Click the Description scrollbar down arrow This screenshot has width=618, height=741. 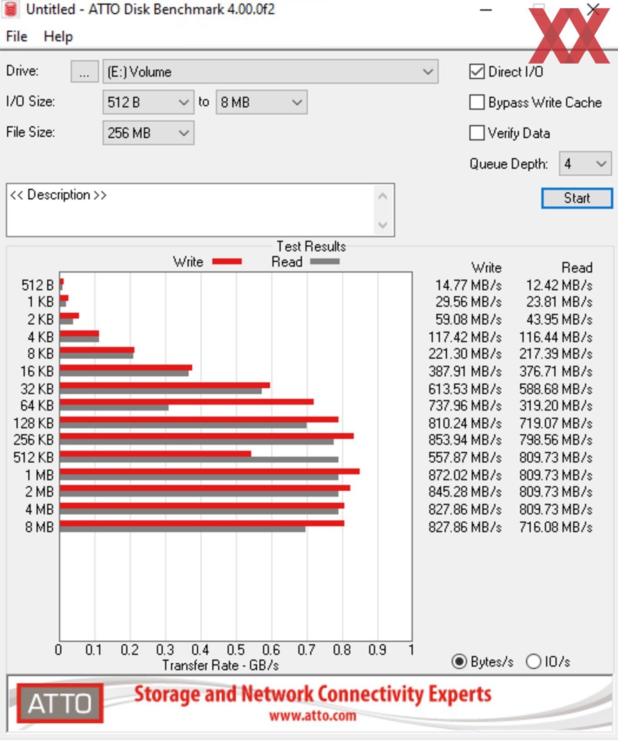pyautogui.click(x=383, y=225)
